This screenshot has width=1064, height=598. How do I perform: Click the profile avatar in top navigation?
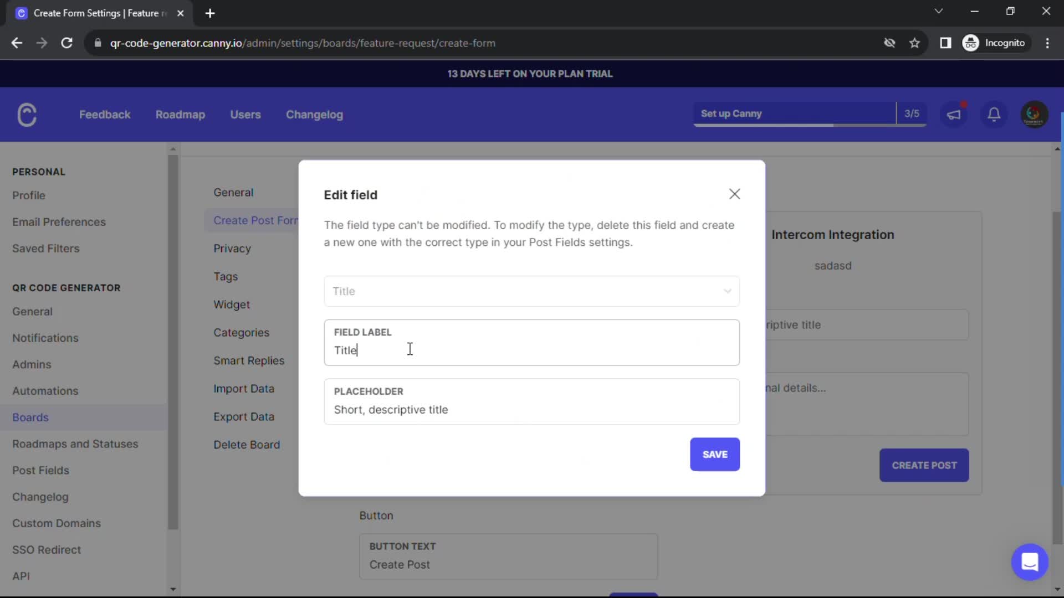click(1034, 114)
